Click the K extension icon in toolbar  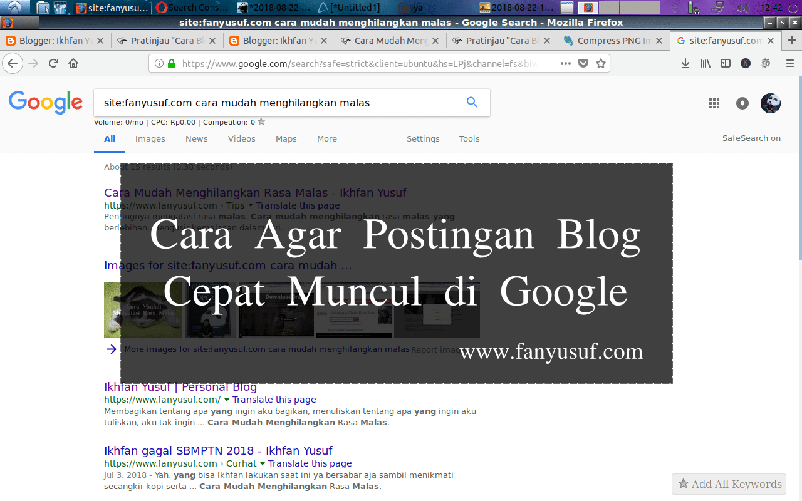pyautogui.click(x=746, y=63)
